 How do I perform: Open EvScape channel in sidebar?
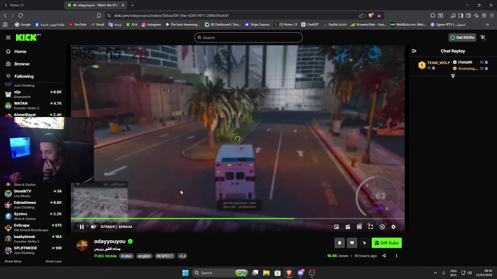click(33, 227)
